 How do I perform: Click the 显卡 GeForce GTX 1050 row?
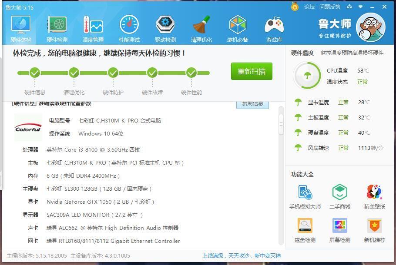tap(91, 202)
